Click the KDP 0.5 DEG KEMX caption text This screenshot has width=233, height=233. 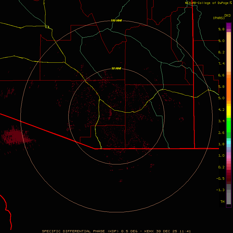click(x=116, y=231)
